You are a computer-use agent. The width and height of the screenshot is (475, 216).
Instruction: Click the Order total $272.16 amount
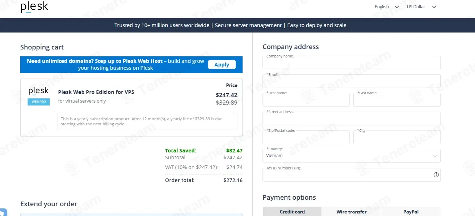pos(233,180)
